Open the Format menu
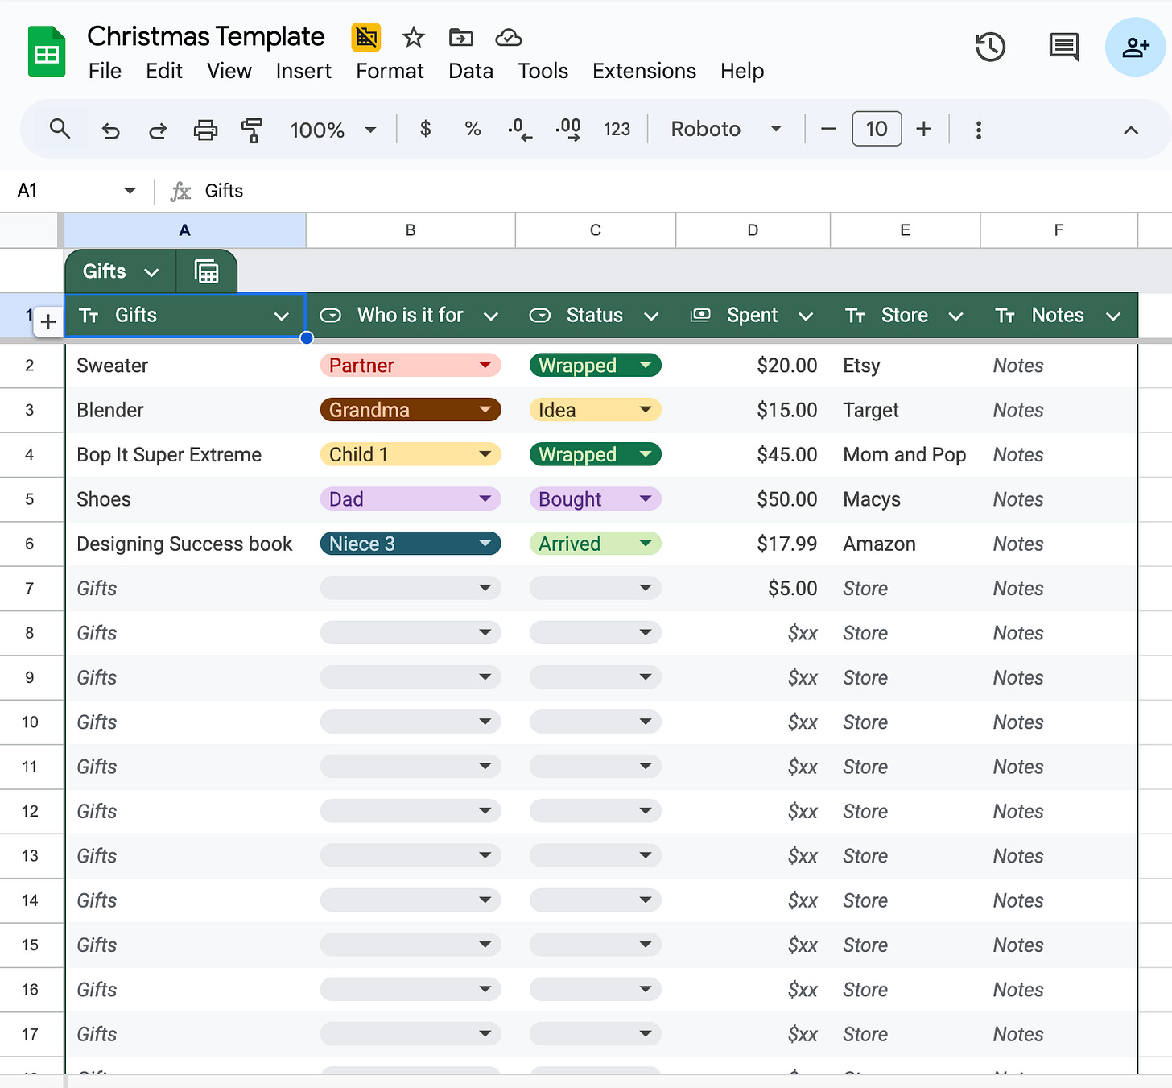Screen dimensions: 1172x1088 [390, 71]
